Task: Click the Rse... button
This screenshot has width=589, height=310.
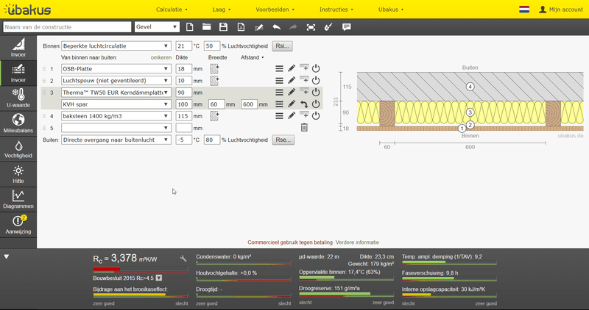Action: point(283,140)
